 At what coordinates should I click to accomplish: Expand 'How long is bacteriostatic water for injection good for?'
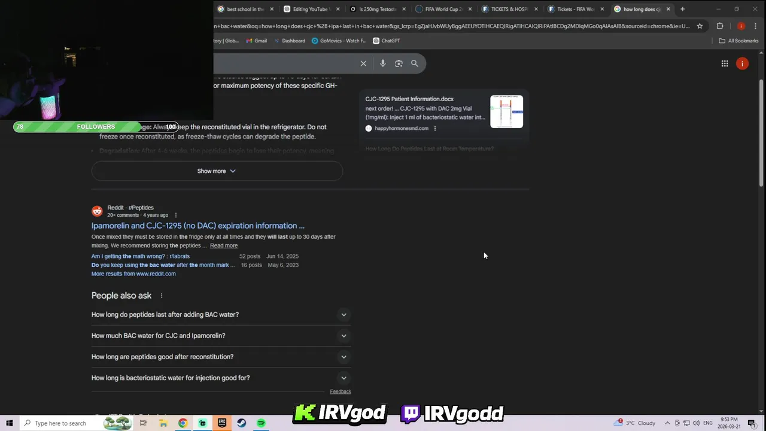pos(221,378)
